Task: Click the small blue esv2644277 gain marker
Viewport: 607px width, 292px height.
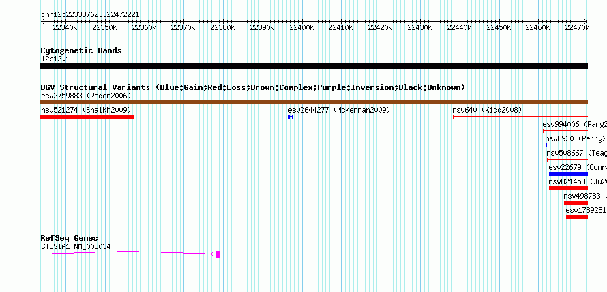Action: tap(291, 117)
